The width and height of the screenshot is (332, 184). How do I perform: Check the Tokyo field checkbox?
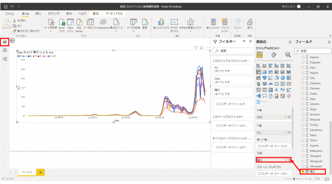303,135
